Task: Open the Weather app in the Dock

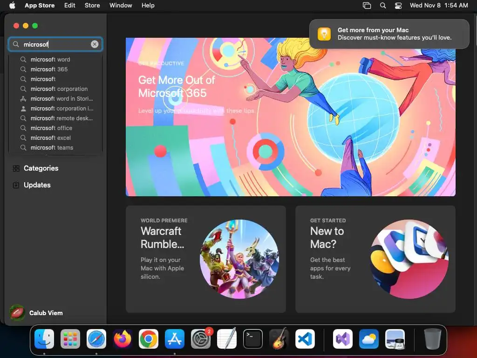Action: 369,339
